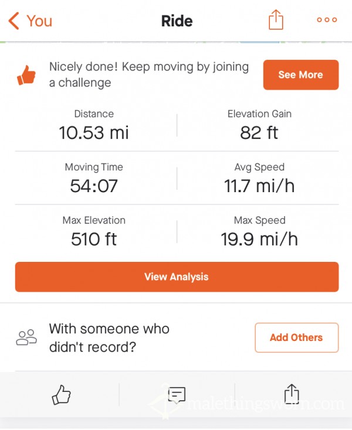Open the View Analysis button
The width and height of the screenshot is (352, 430).
click(x=177, y=277)
